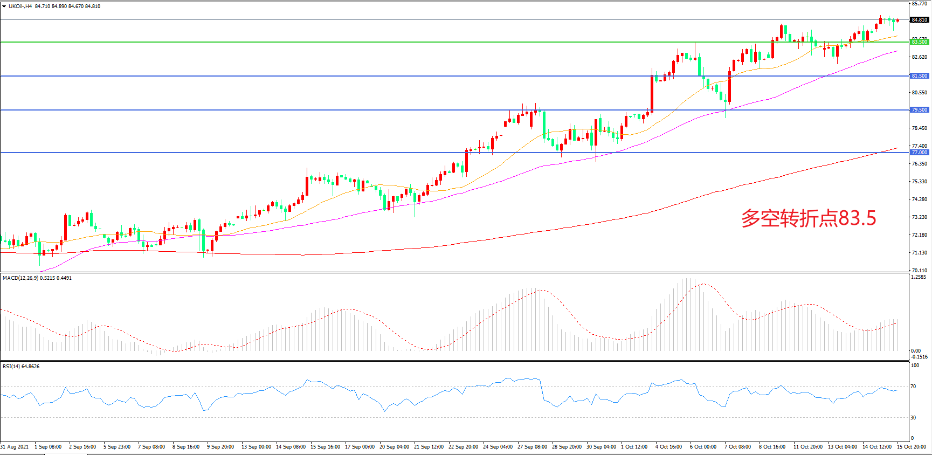932x455 pixels.
Task: Click the black 84.810 current price tag
Action: pyautogui.click(x=919, y=20)
